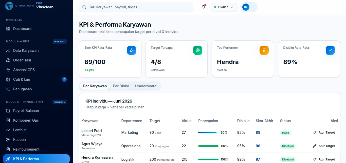Click the 89/100 KPI score value
This screenshot has height=163, width=346.
tap(95, 62)
